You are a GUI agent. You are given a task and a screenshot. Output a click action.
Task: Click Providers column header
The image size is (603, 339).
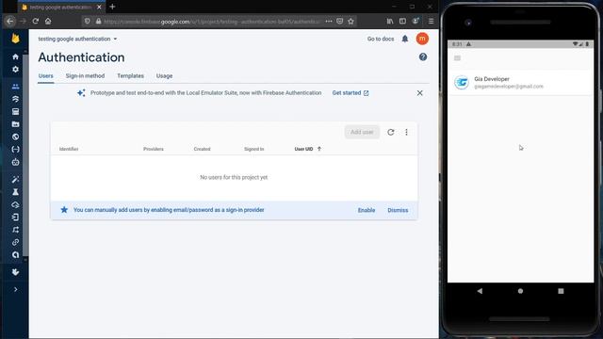coord(154,149)
